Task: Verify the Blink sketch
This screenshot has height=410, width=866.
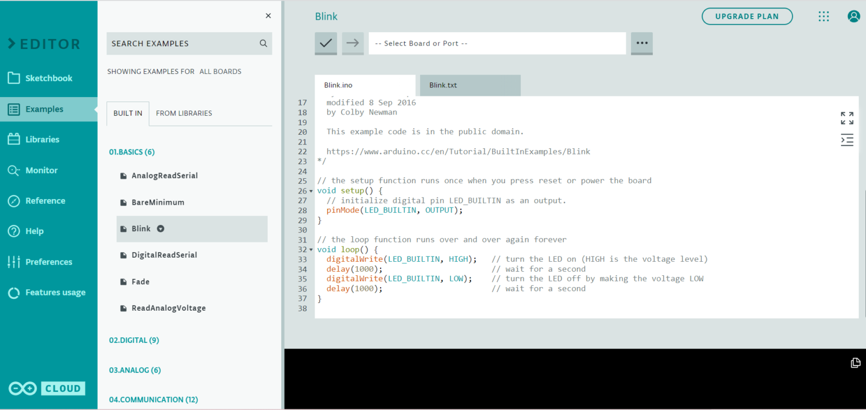Action: (325, 43)
